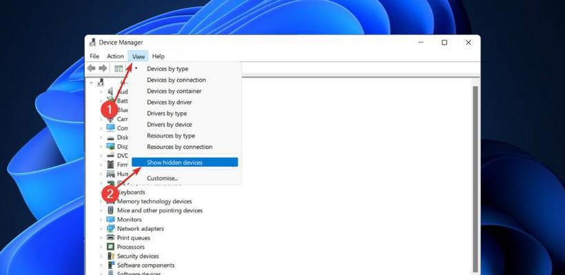Viewport: 565px width, 275px height.
Task: Select the Monitors row text
Action: 129,219
